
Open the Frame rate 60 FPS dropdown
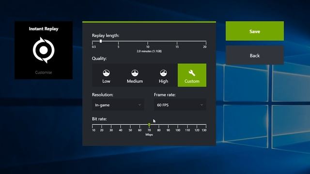coord(180,105)
